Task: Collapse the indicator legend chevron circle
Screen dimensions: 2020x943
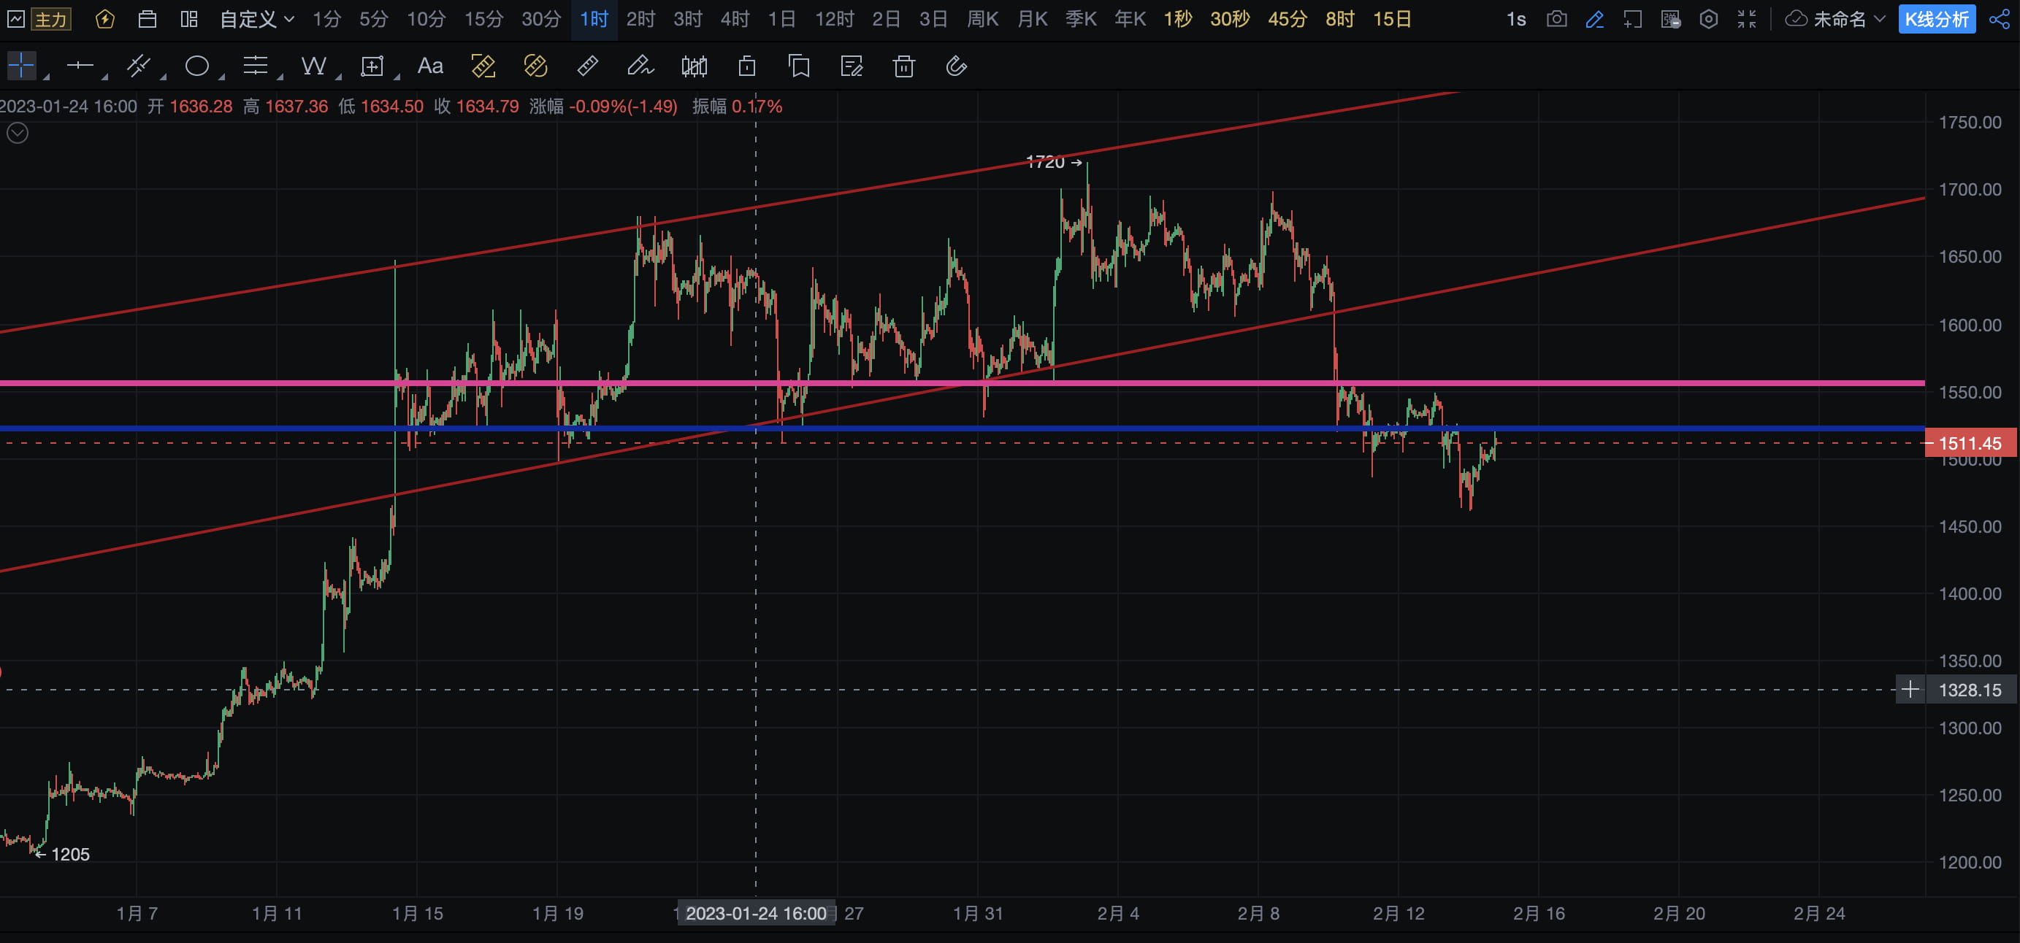Action: [18, 134]
